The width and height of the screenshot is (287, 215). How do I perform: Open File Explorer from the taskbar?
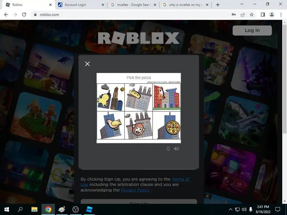tap(34, 209)
